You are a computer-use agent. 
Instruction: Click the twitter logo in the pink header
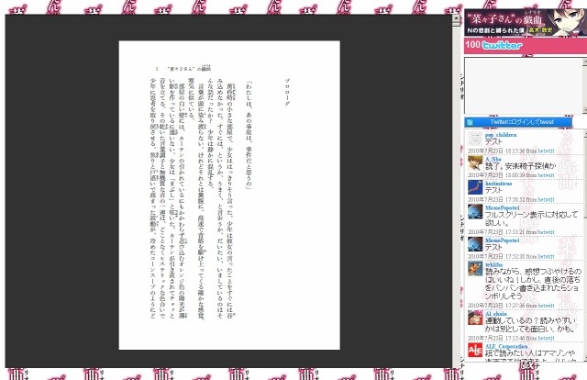[x=502, y=45]
